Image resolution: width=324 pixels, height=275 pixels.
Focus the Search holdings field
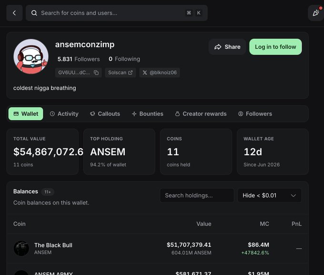(197, 195)
